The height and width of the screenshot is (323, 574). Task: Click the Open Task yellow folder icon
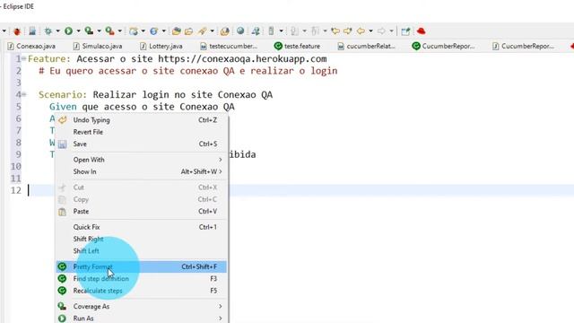tap(189, 31)
